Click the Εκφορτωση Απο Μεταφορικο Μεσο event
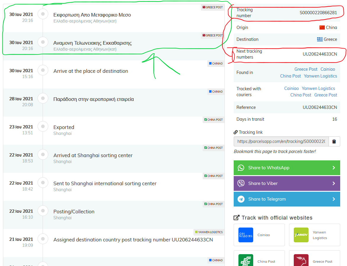Image resolution: width=347 pixels, height=266 pixels. pyautogui.click(x=92, y=15)
